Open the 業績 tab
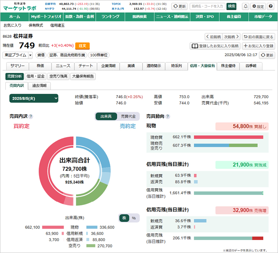278x253 pixels. pyautogui.click(x=131, y=66)
